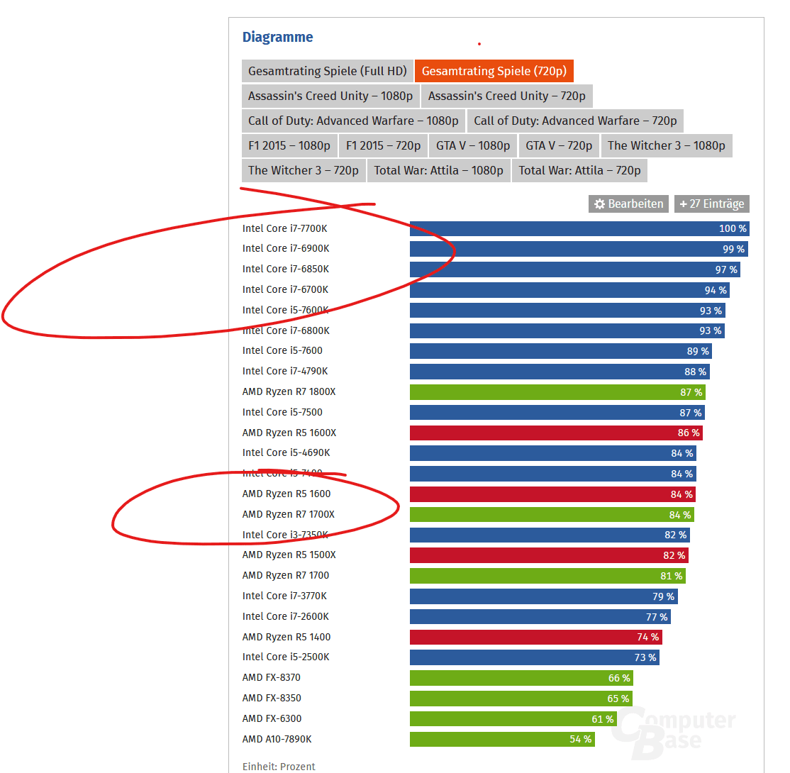Open The Witcher 3 – 1080p tab
Viewport: 790px width, 773px height.
(666, 145)
